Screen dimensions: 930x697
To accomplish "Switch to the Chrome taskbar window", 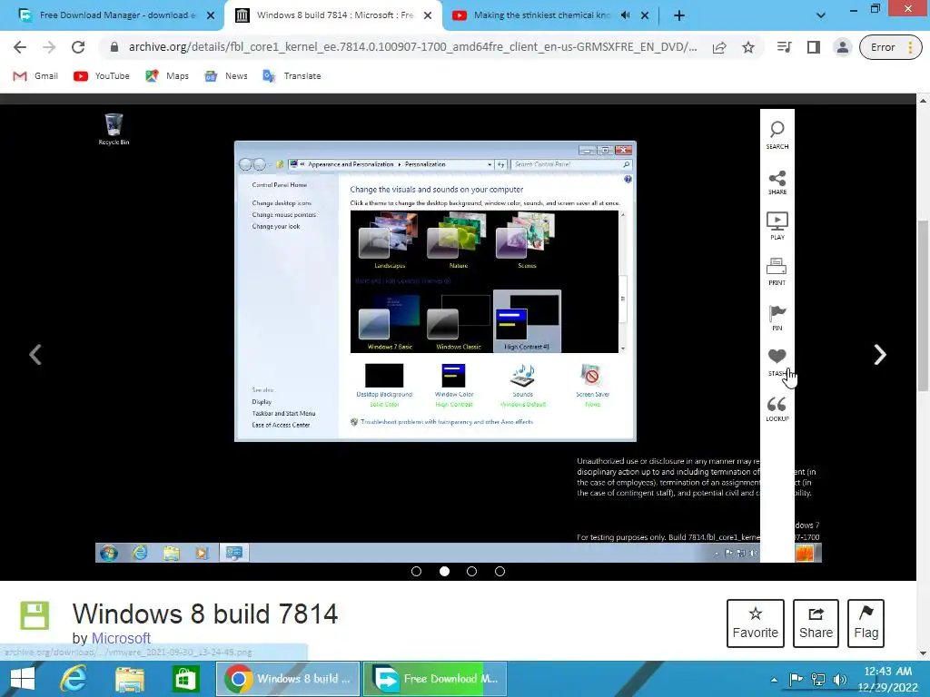I will coord(288,679).
